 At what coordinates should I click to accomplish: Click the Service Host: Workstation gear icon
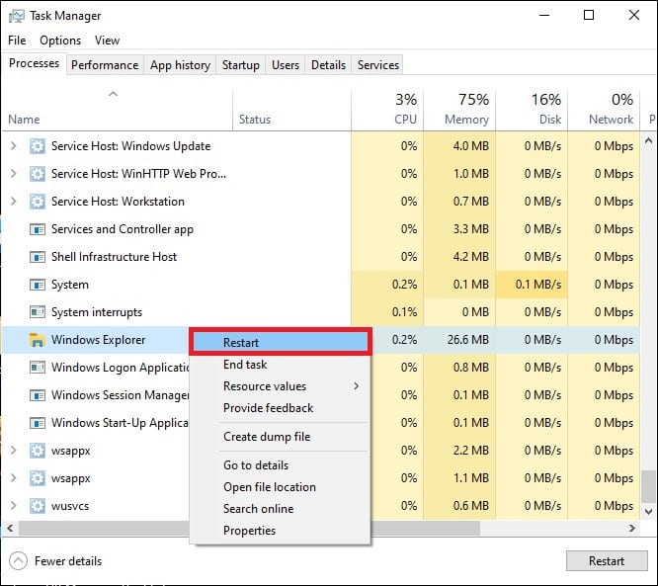[x=38, y=202]
